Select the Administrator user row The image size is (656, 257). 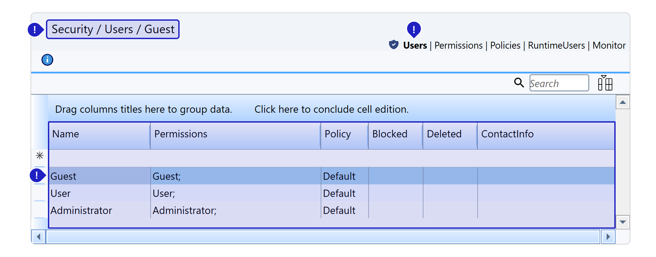(81, 210)
